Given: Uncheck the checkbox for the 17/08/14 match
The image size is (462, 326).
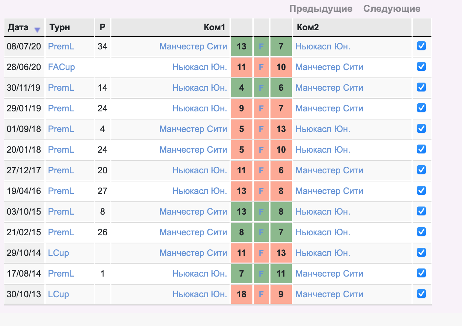Looking at the screenshot, I should coord(421,273).
